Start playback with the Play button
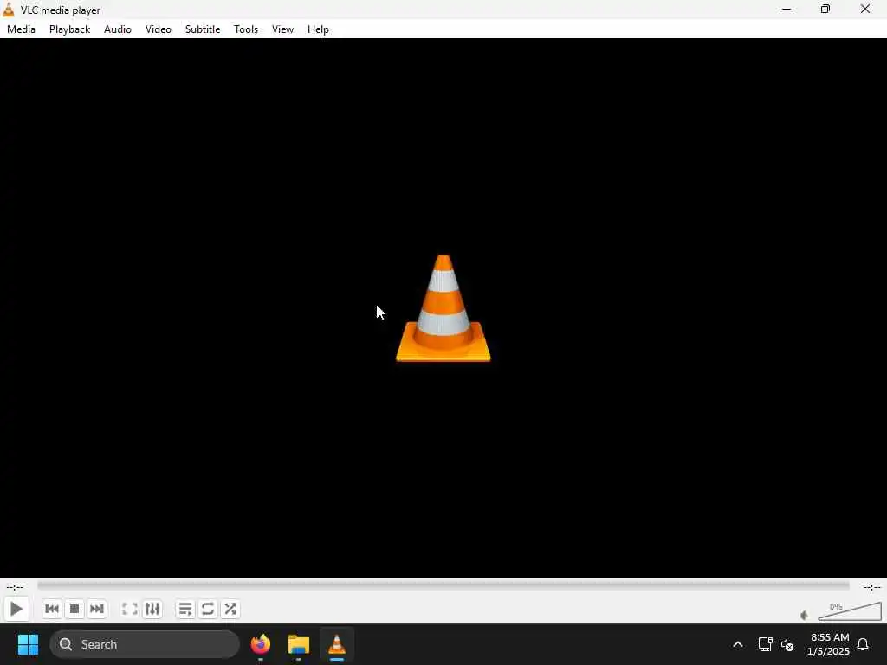Screen dimensions: 887x665 [16, 609]
